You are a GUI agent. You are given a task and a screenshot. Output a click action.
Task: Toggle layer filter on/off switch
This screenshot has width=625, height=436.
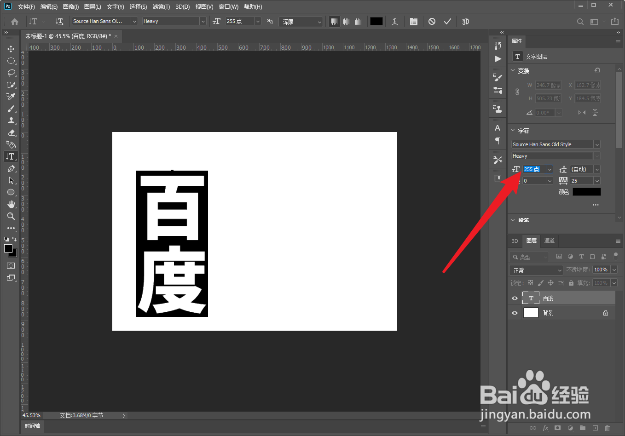tap(616, 255)
